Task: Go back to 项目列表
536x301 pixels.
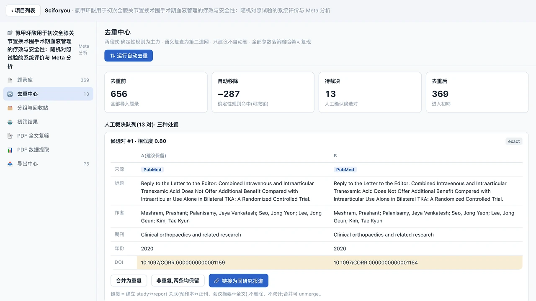Action: [23, 10]
